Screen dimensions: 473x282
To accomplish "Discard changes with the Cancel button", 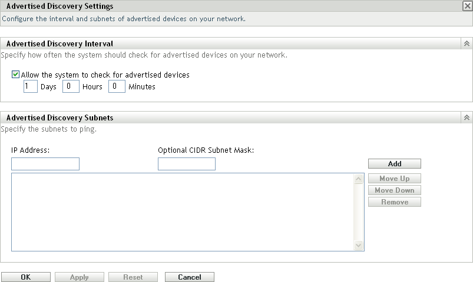I will pyautogui.click(x=190, y=277).
